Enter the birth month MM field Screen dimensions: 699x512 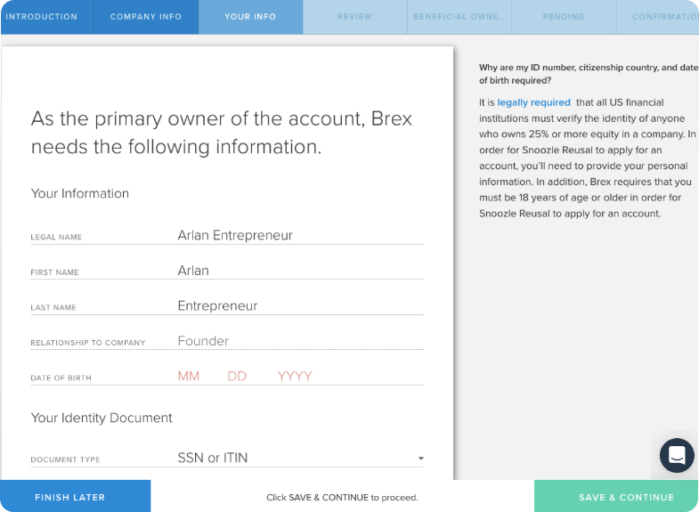point(189,377)
